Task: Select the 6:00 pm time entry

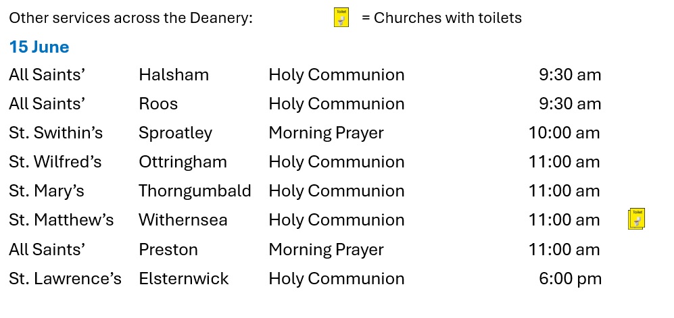Action: click(x=570, y=279)
